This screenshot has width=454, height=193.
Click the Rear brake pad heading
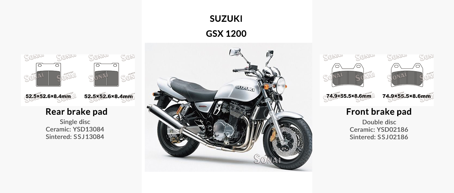tap(76, 112)
